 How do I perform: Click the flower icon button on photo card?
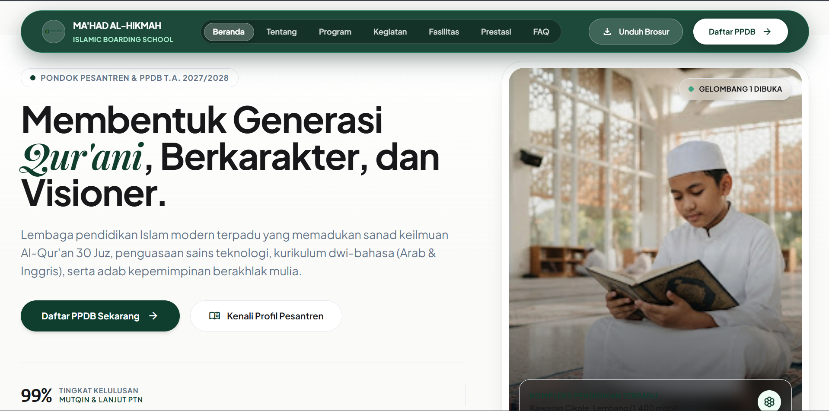pos(769,401)
